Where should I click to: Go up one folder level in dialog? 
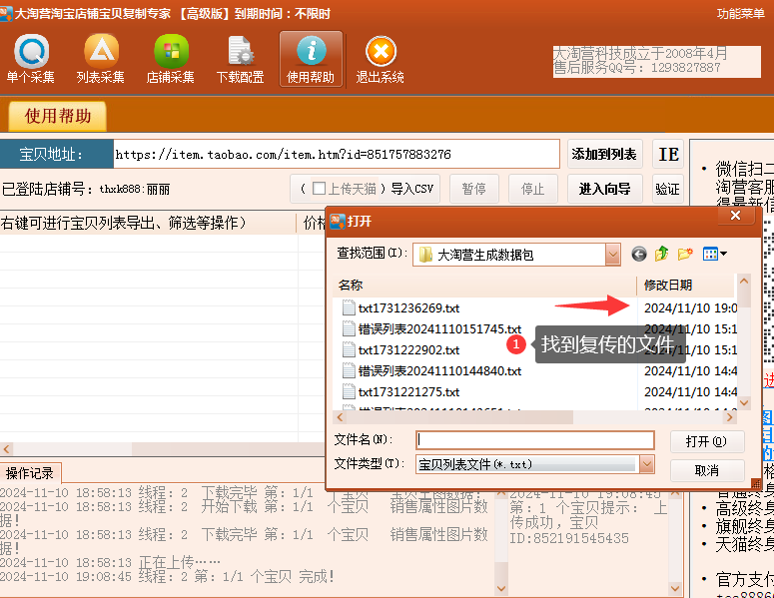[x=662, y=255]
